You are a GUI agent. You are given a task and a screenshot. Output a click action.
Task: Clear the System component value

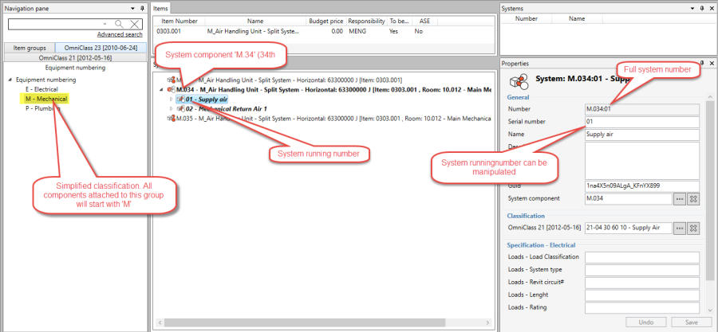click(693, 198)
